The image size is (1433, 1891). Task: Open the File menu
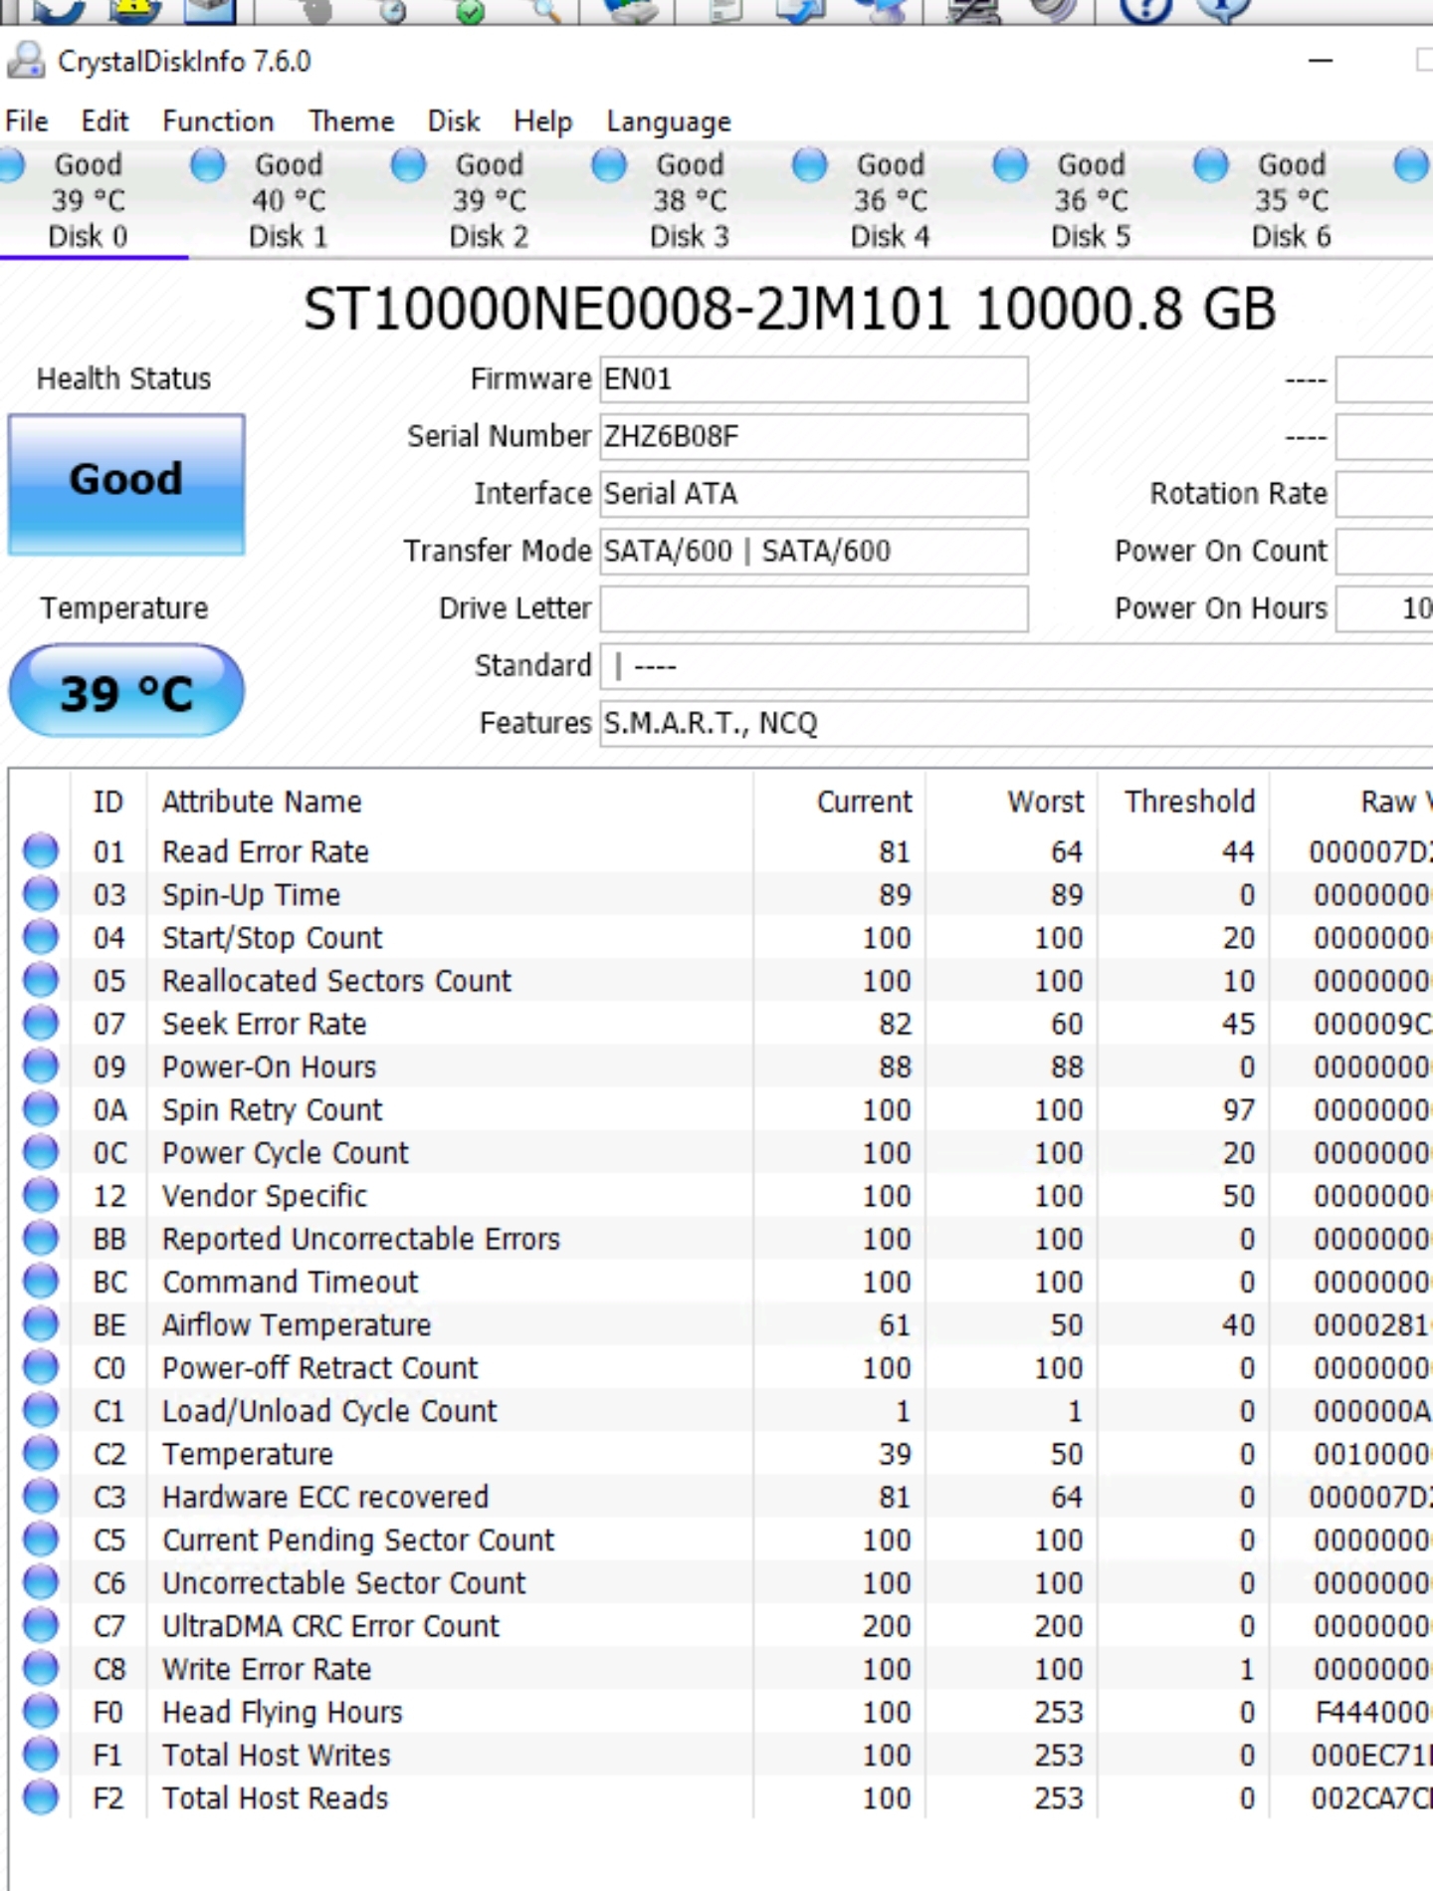click(26, 121)
